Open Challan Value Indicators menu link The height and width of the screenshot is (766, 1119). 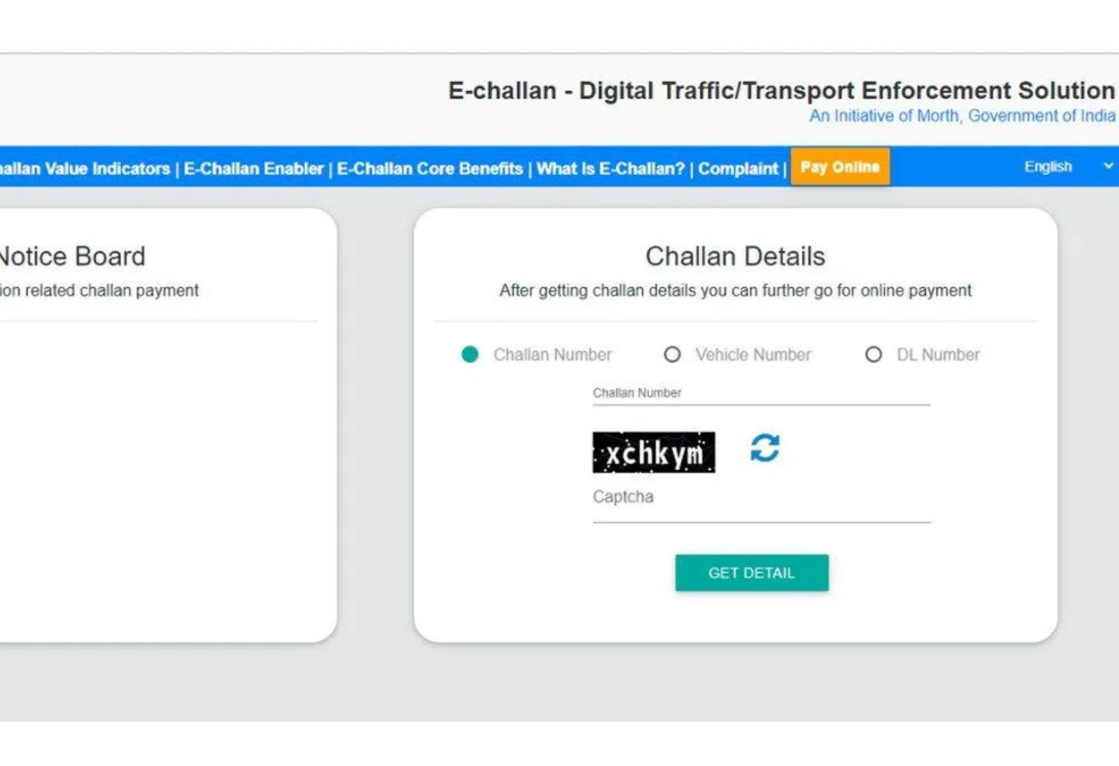(85, 169)
